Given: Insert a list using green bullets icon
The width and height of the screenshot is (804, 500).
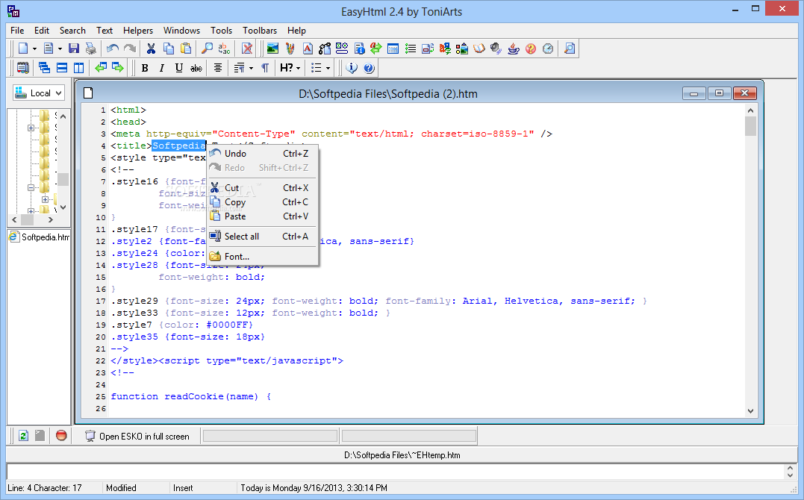Looking at the screenshot, I should point(410,49).
